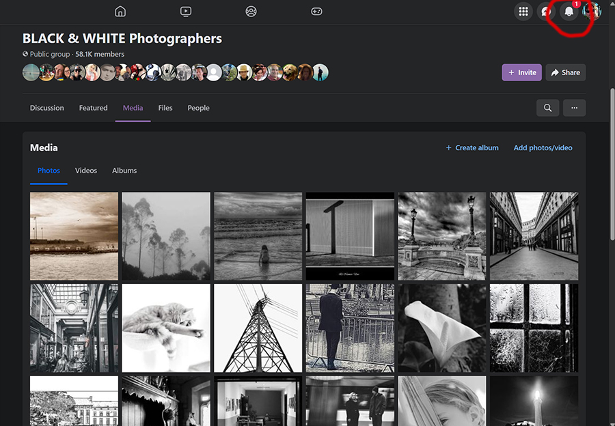Select the Albums sub-tab
Viewport: 615px width, 426px height.
(124, 171)
